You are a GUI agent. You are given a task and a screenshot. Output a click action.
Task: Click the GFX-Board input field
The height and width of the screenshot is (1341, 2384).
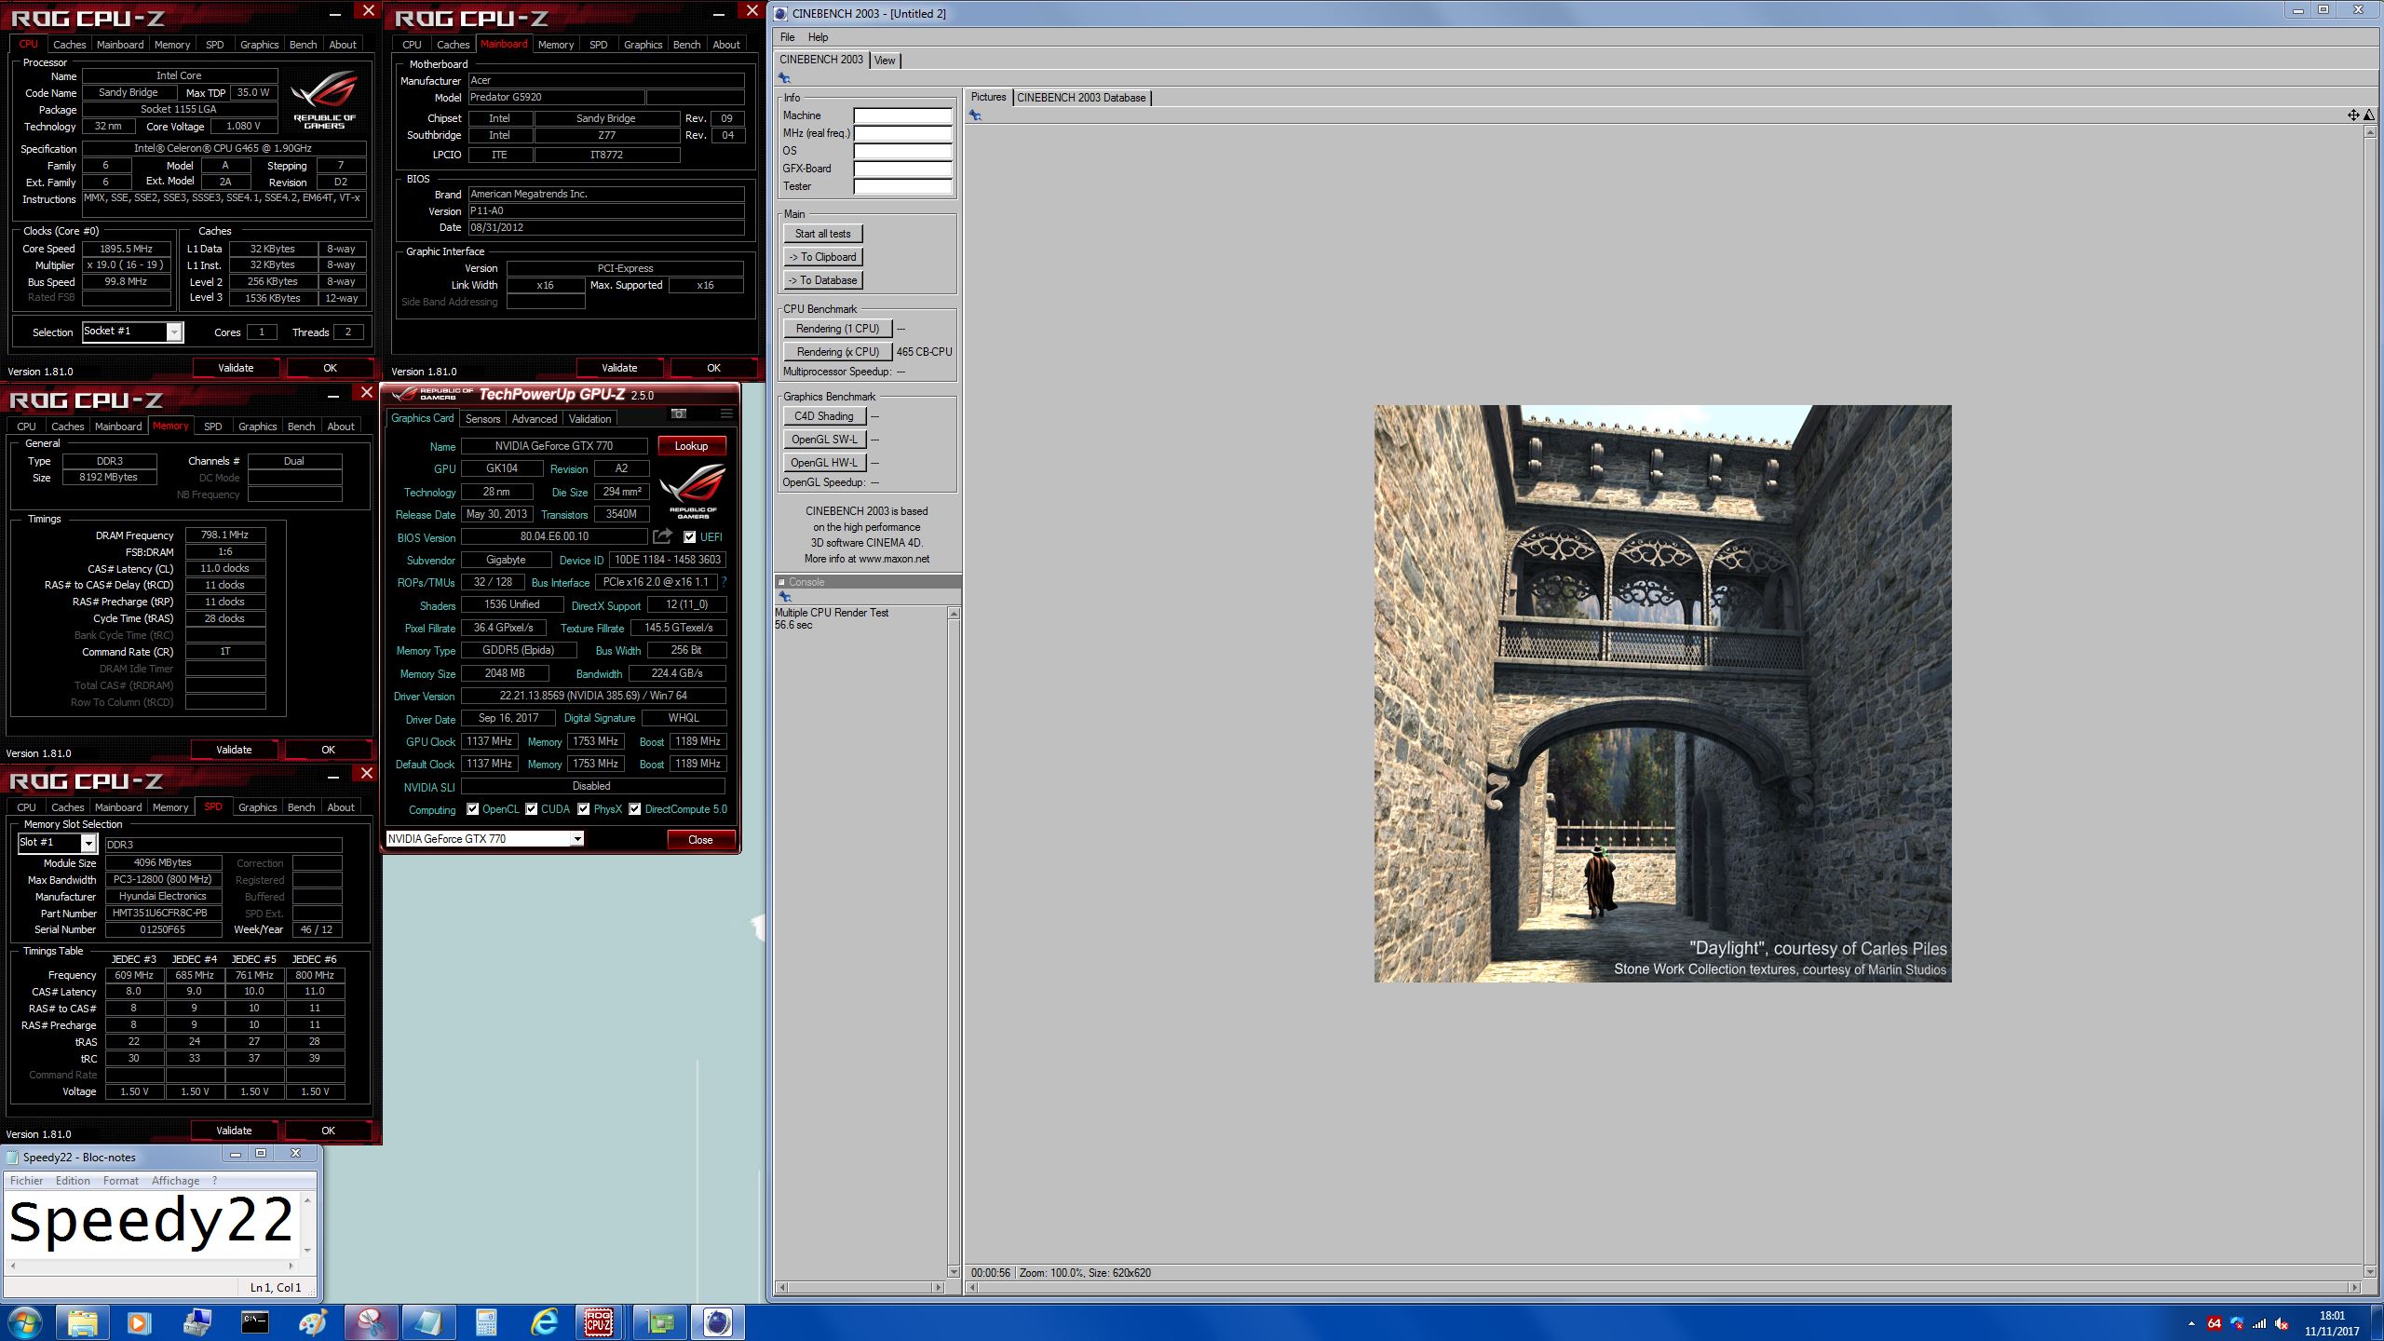(903, 169)
